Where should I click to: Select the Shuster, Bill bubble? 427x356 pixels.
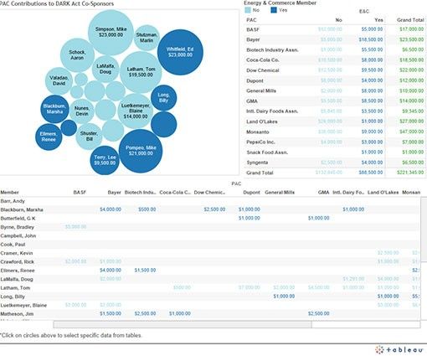coord(89,137)
